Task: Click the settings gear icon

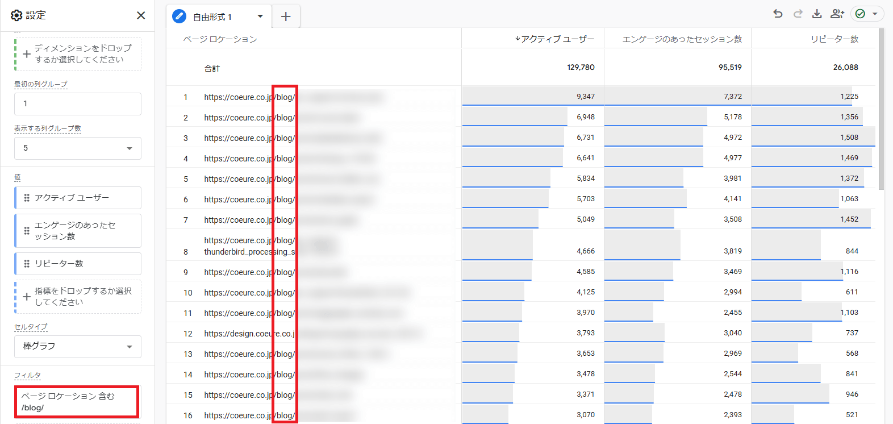Action: (x=16, y=15)
